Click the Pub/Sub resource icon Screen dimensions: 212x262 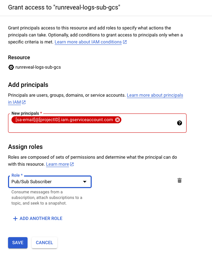click(x=11, y=67)
